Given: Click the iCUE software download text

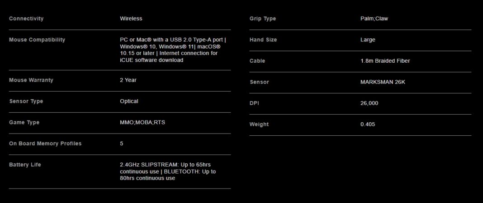Looking at the screenshot, I should (x=152, y=60).
